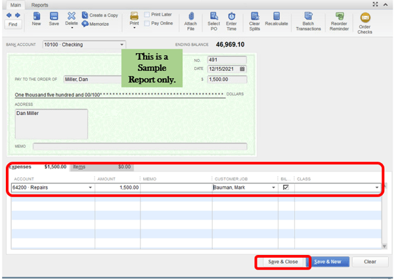Click the Account column header
The width and height of the screenshot is (394, 280).
(24, 179)
